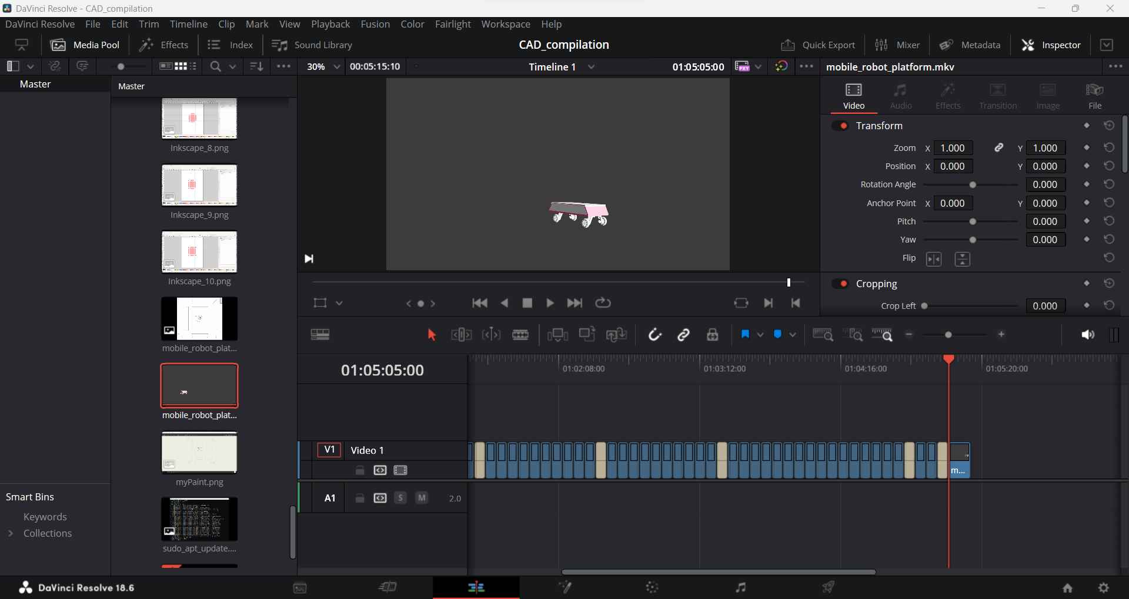This screenshot has height=599, width=1129.
Task: Toggle the Cropping enable switch
Action: [840, 284]
